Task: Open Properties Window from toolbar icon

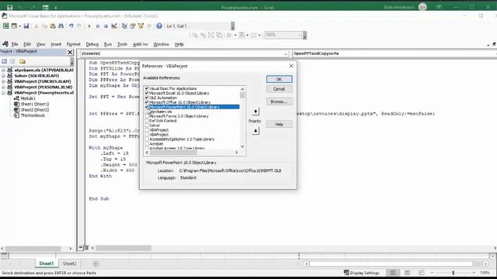Action: (133, 26)
